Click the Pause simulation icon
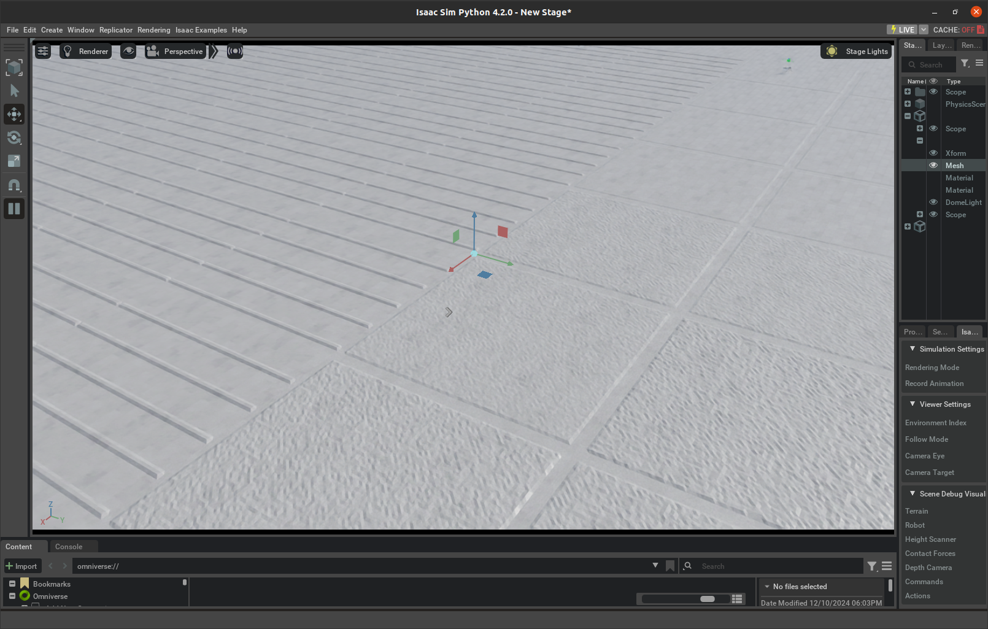Image resolution: width=988 pixels, height=629 pixels. pyautogui.click(x=14, y=209)
